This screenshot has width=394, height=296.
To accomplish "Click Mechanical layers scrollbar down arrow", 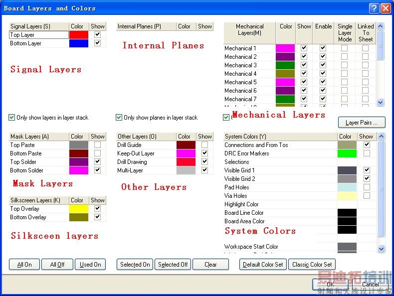I will [381, 103].
